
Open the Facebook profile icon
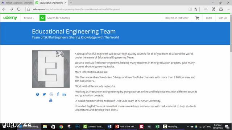[58, 94]
